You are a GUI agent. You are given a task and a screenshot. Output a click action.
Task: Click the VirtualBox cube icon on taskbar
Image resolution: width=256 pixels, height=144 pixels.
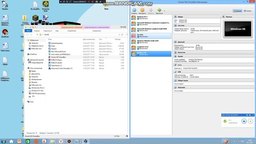point(86,141)
